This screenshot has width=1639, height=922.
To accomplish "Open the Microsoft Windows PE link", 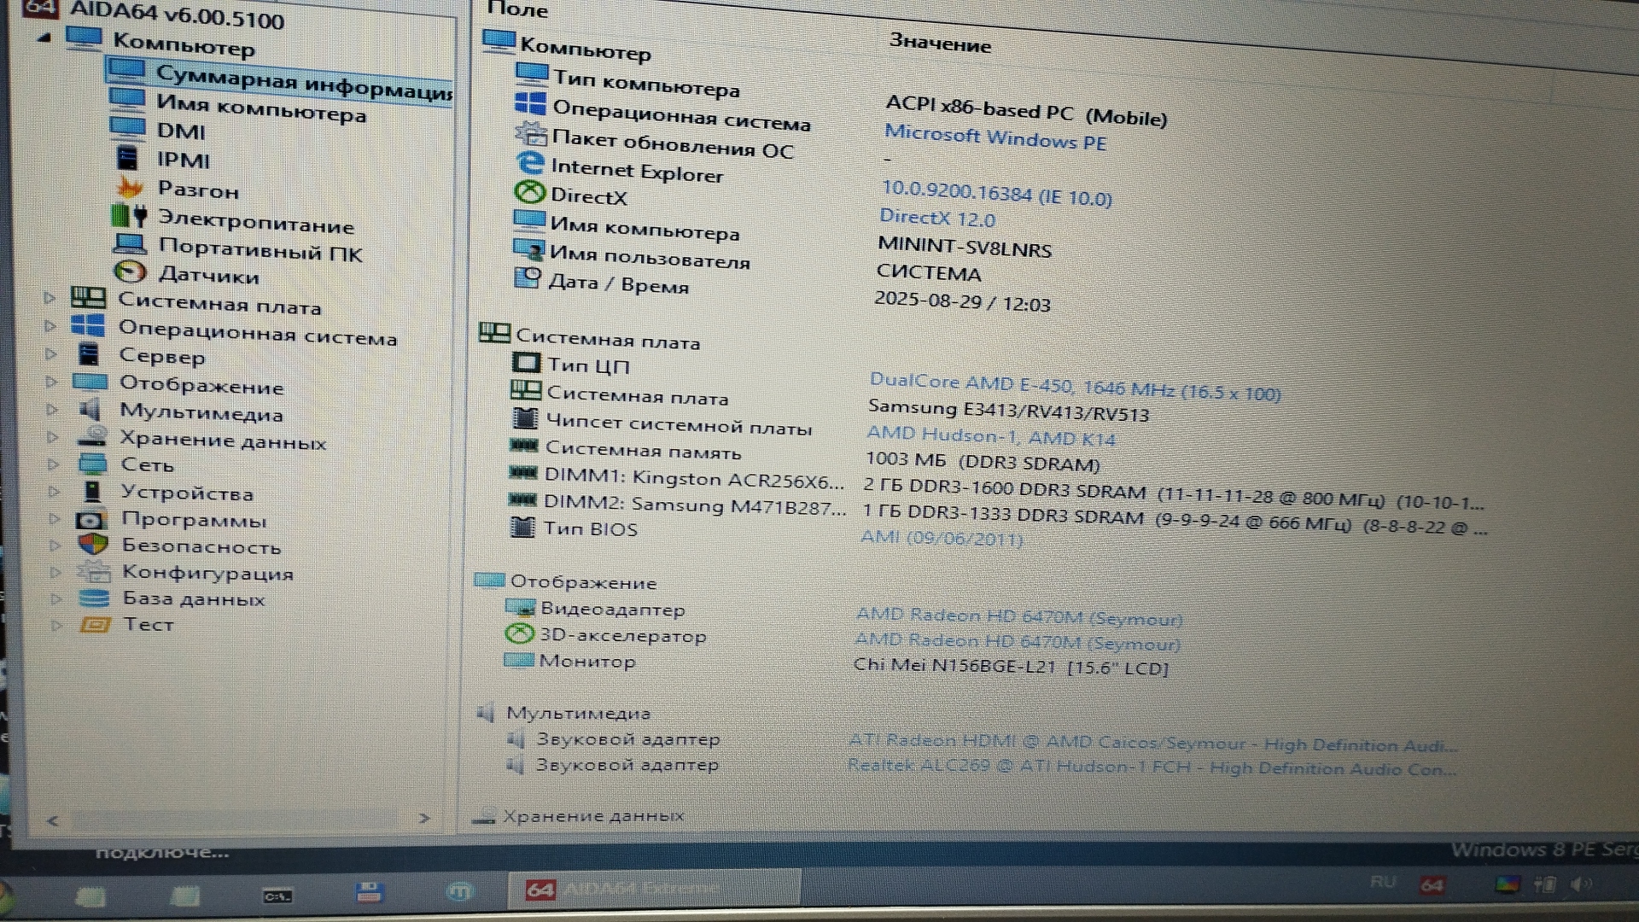I will (994, 137).
